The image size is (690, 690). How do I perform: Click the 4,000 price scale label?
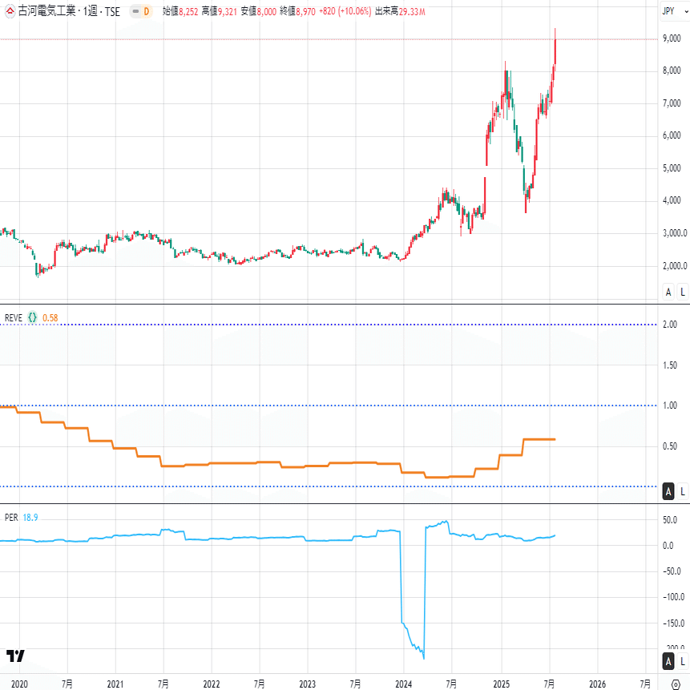pyautogui.click(x=672, y=200)
